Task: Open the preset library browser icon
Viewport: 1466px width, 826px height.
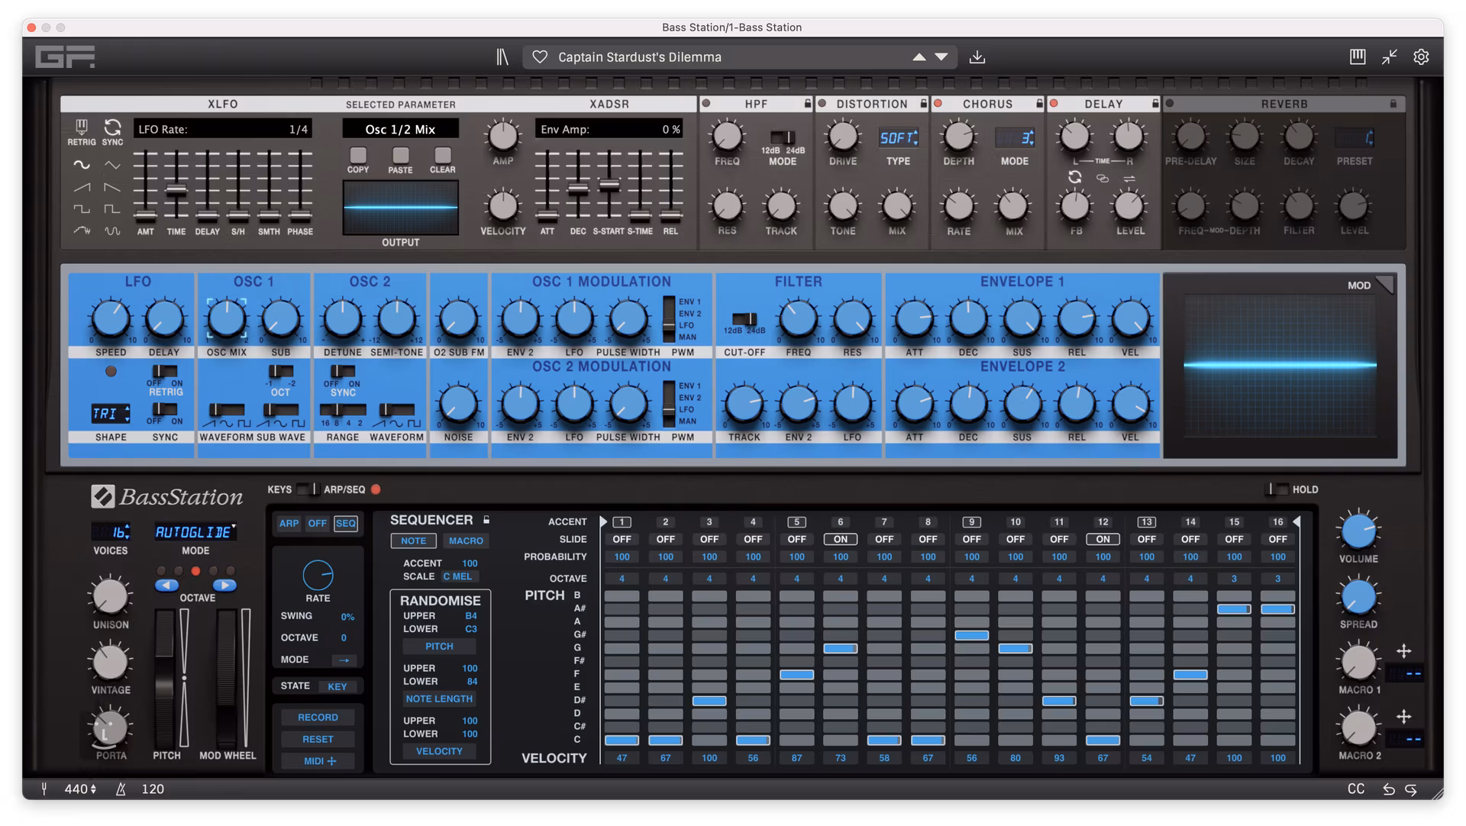Action: (x=502, y=57)
